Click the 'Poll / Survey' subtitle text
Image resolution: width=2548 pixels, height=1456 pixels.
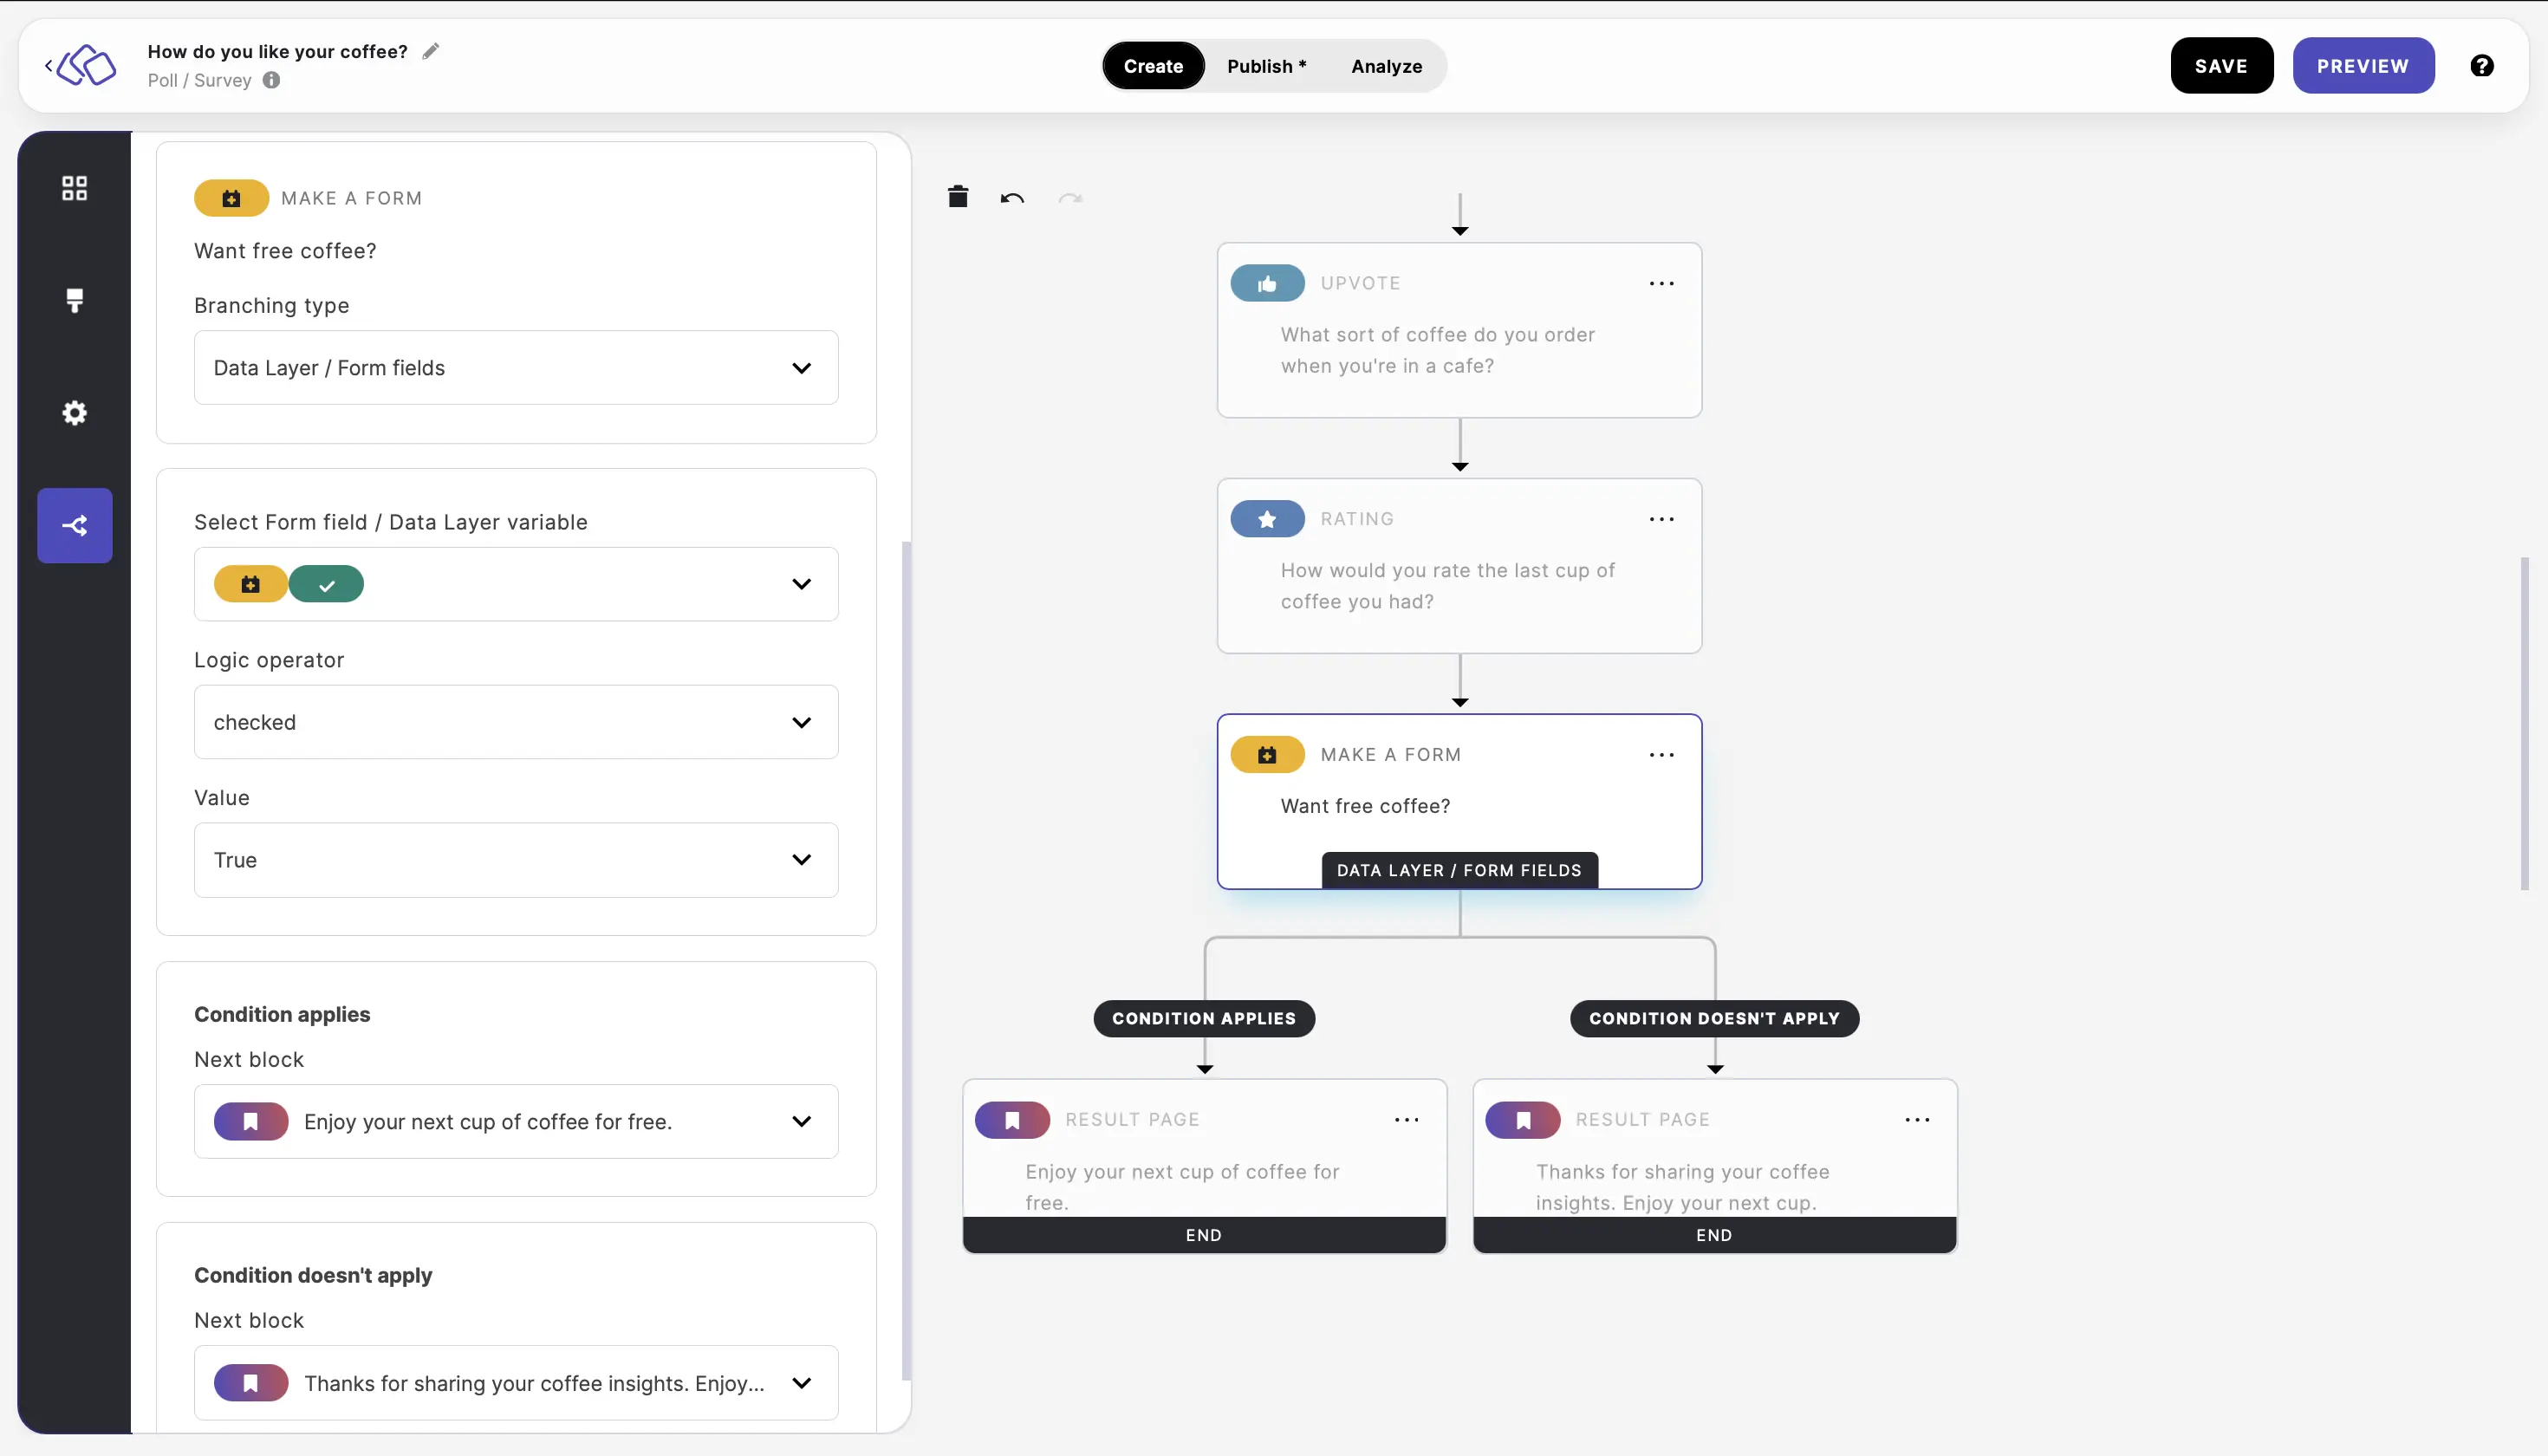[199, 80]
